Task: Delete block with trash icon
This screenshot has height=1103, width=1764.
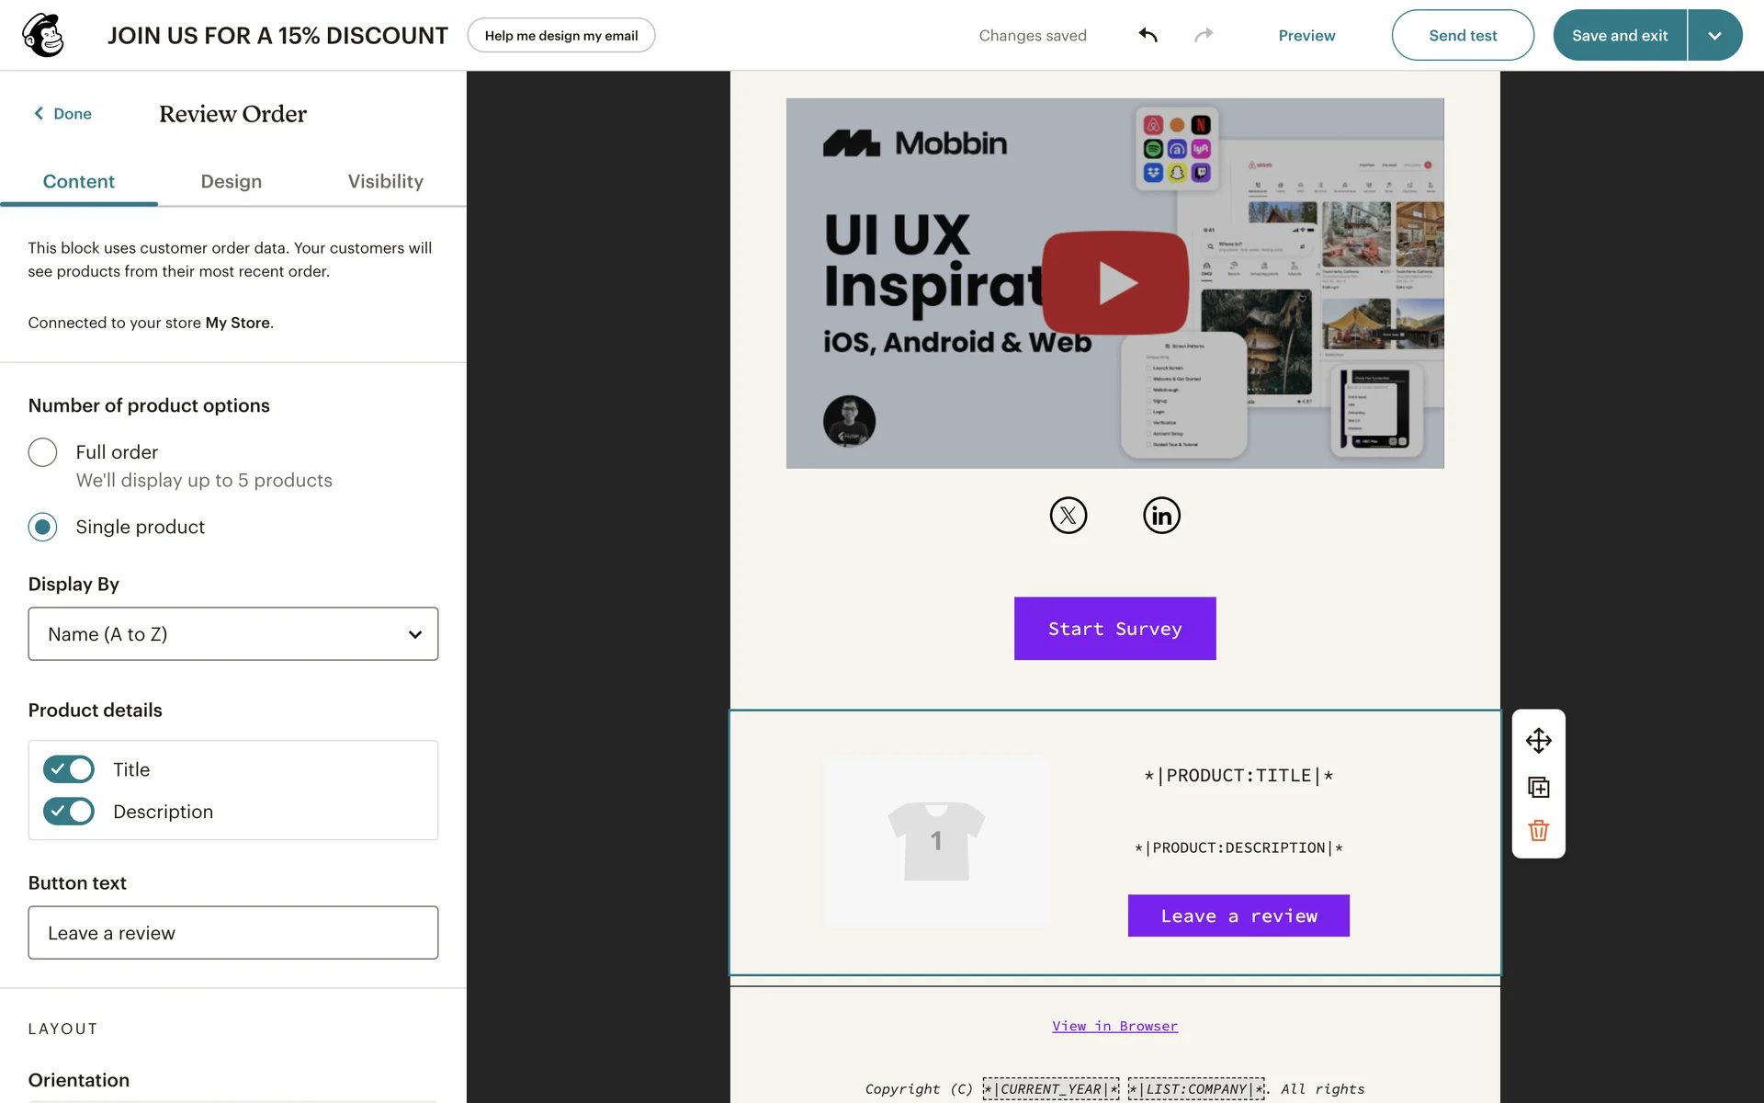Action: 1538,831
